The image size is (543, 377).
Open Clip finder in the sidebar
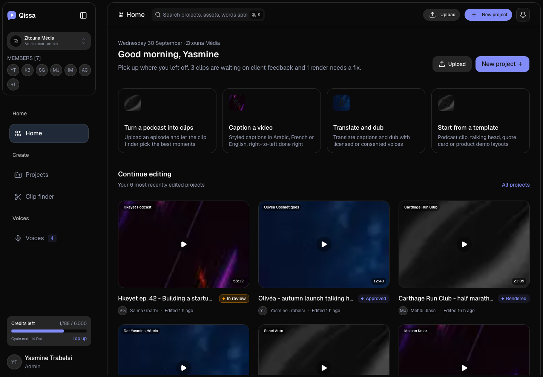[x=49, y=197]
